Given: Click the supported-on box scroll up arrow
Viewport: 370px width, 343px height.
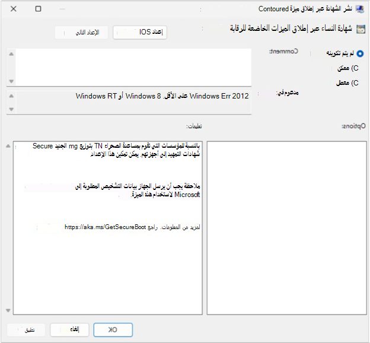Looking at the screenshot, I should click(11, 96).
